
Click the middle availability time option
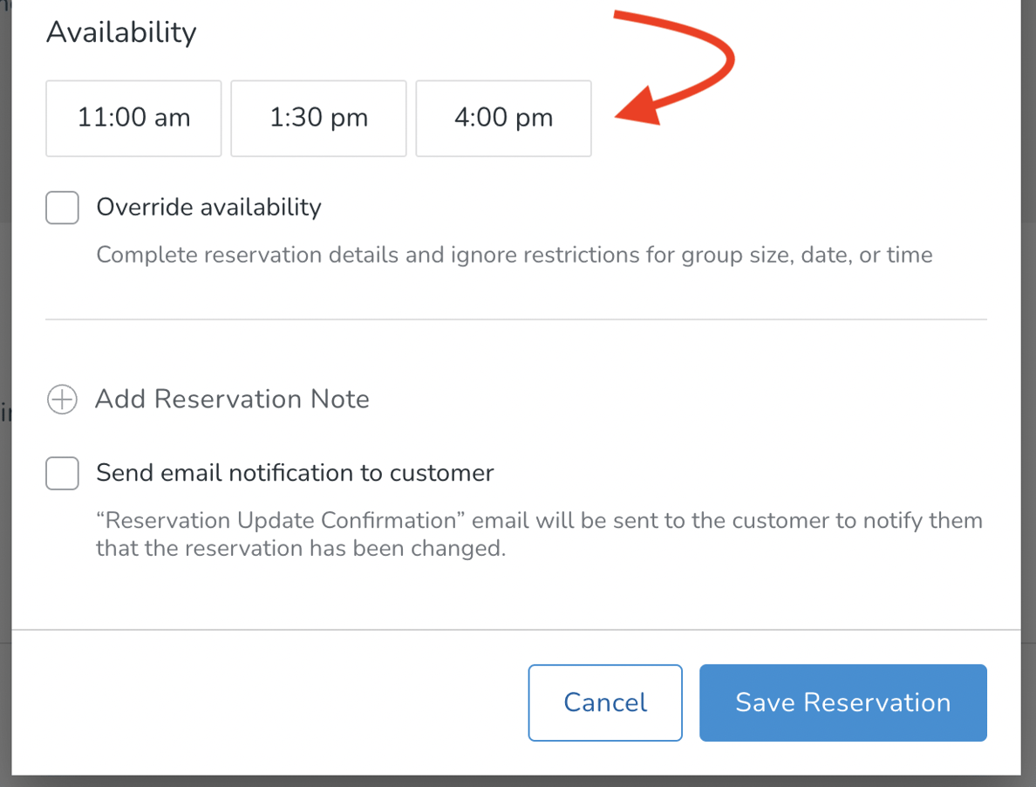click(317, 118)
